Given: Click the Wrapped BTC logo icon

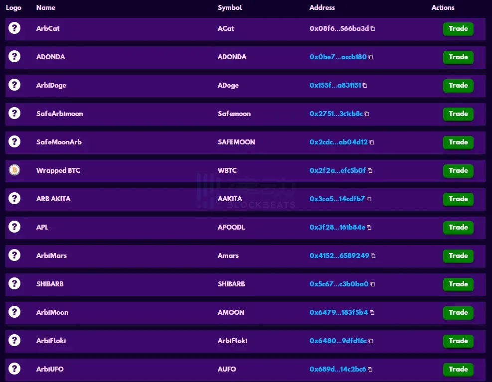Looking at the screenshot, I should [14, 170].
